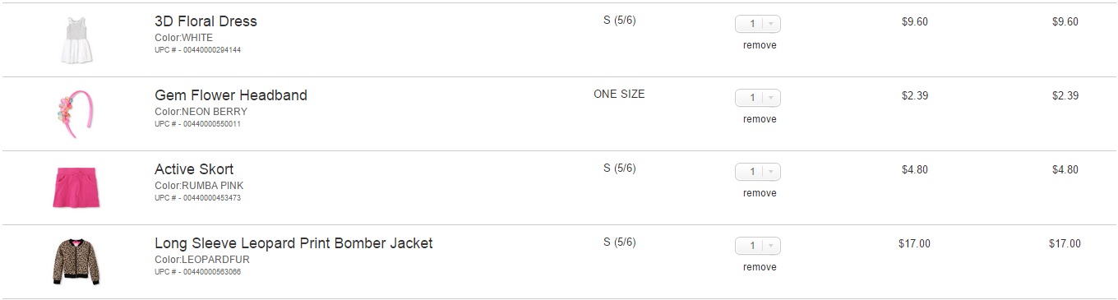Open the 3D Floral Dress product title
This screenshot has height=300, width=1118.
(206, 21)
